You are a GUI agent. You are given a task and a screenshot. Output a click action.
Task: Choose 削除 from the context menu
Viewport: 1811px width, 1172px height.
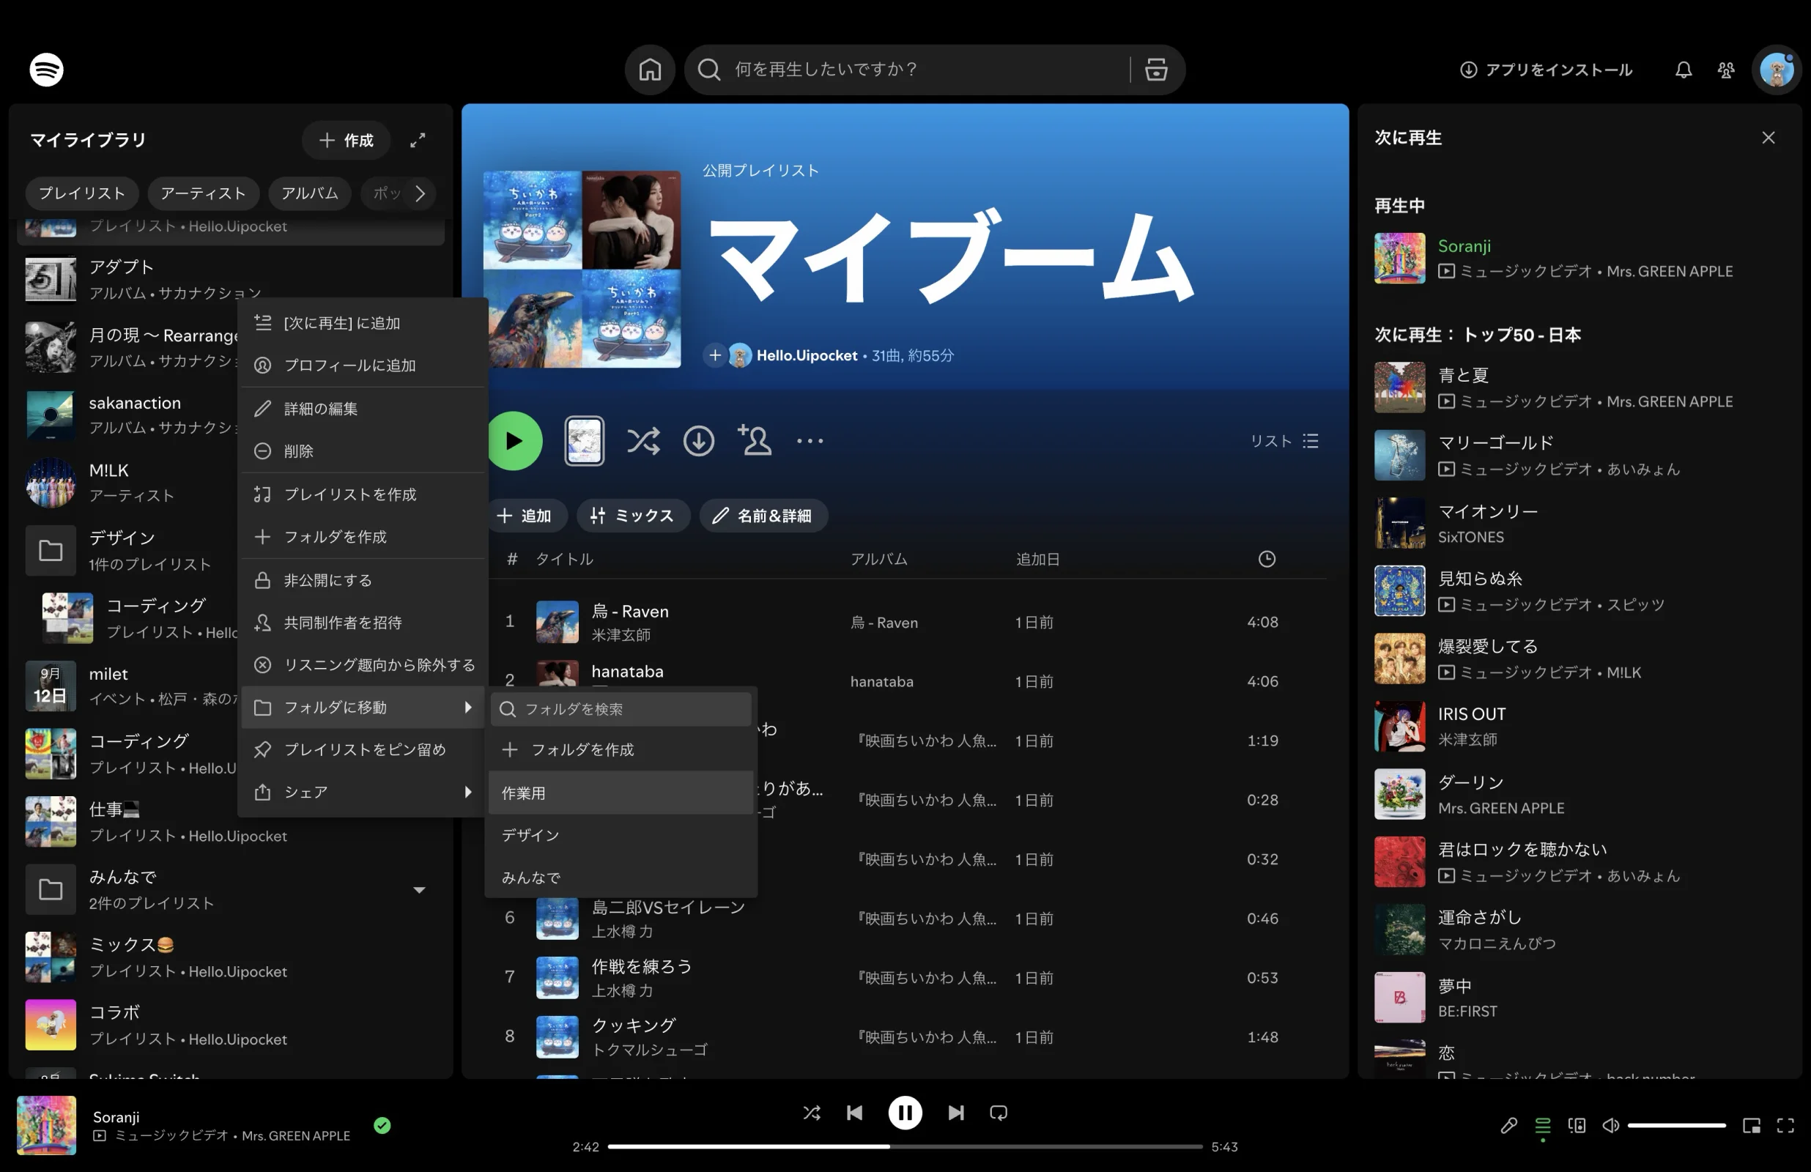pos(362,450)
